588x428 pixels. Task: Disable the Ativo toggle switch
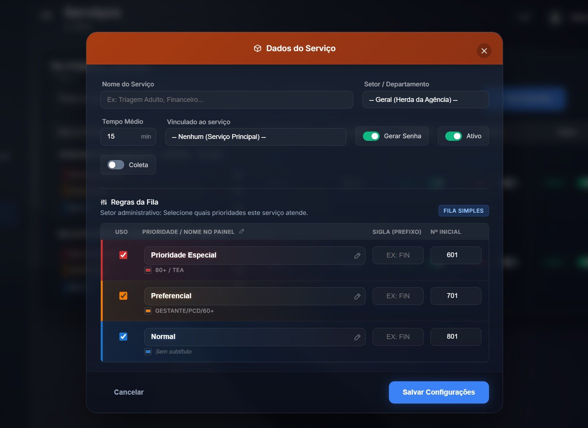[x=453, y=136]
